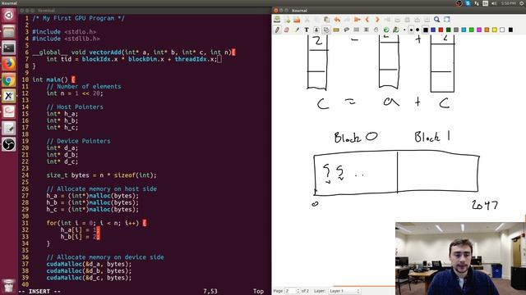Pick the light green color swatch
The width and height of the screenshot is (526, 295).
coord(471,29)
